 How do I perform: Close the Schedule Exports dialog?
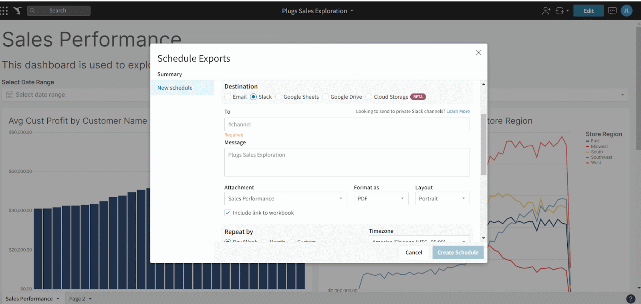(x=478, y=53)
